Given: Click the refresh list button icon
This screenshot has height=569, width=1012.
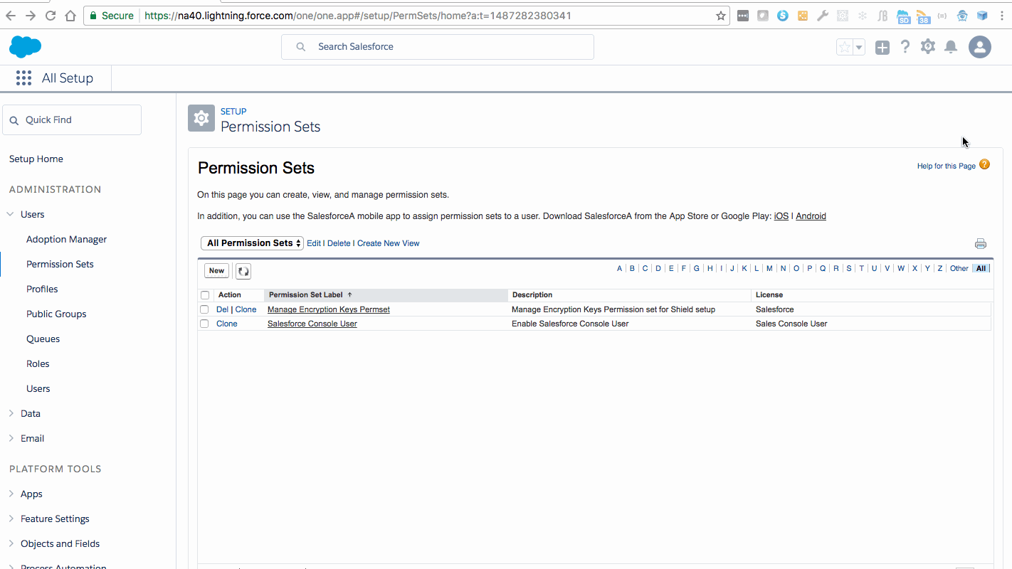Looking at the screenshot, I should 243,271.
